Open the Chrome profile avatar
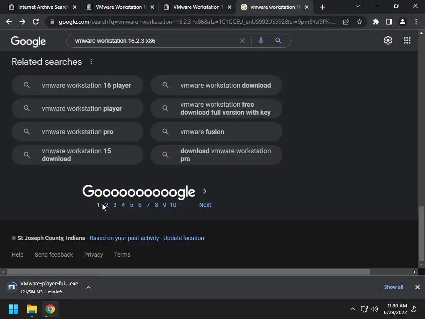Image resolution: width=425 pixels, height=319 pixels. (403, 22)
